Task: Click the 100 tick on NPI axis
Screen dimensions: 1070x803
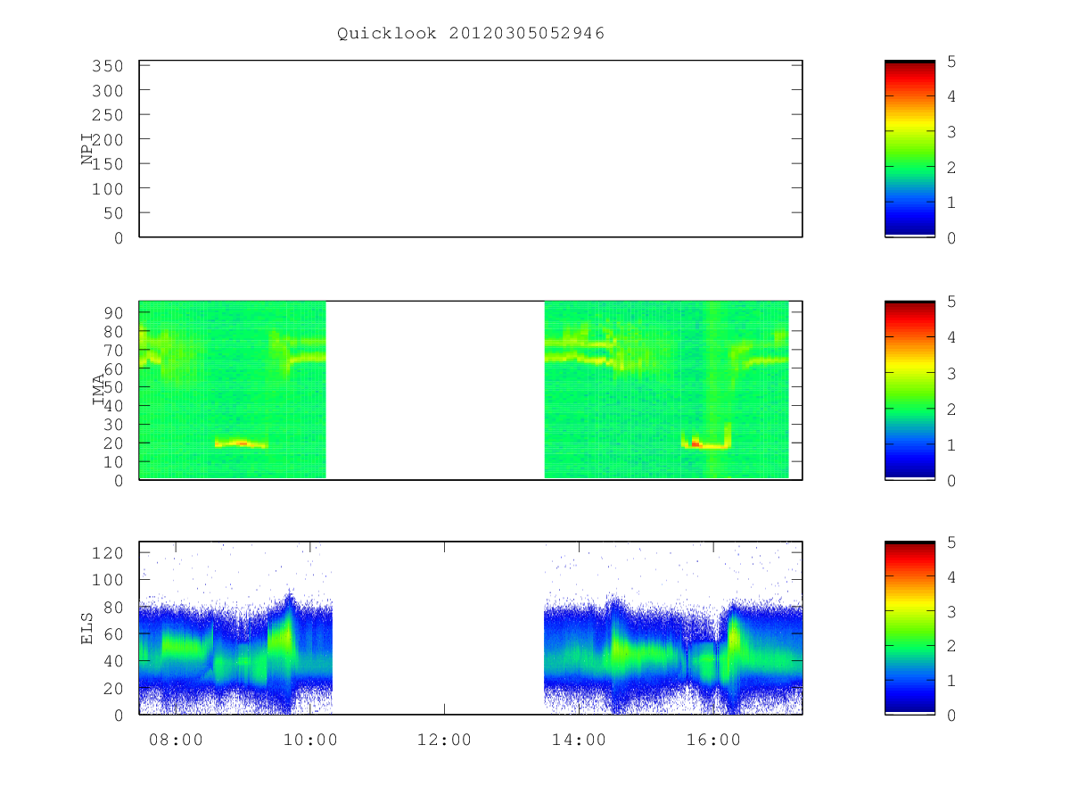Action: pos(107,188)
